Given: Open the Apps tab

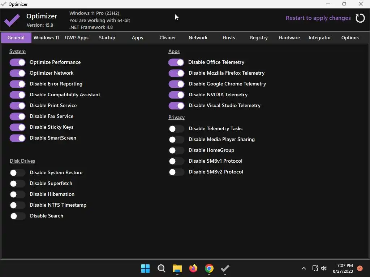Looking at the screenshot, I should tap(137, 38).
